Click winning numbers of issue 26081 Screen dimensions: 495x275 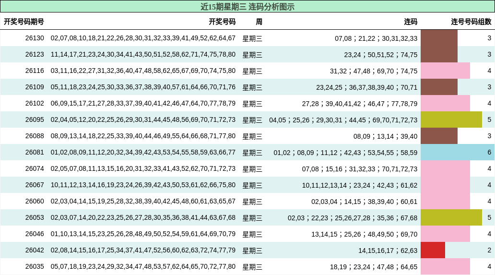(143, 153)
